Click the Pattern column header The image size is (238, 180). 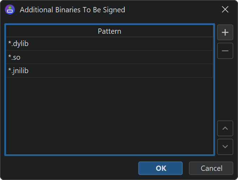point(109,31)
